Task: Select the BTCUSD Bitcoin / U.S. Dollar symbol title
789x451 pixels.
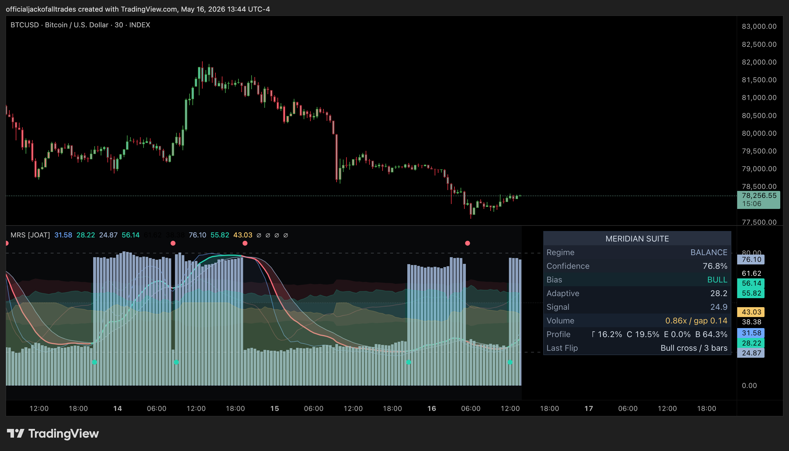Action: pyautogui.click(x=80, y=25)
